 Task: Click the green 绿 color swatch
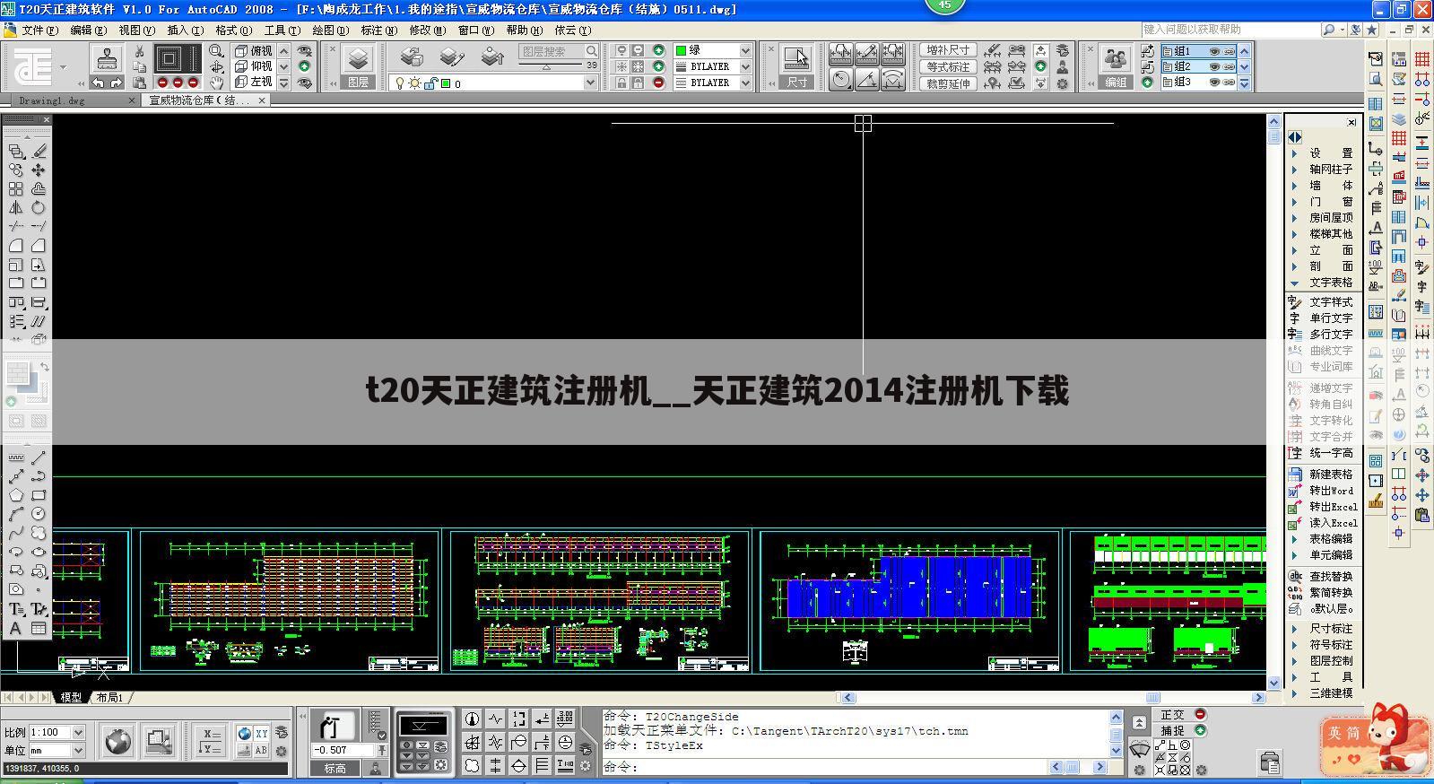tap(681, 50)
